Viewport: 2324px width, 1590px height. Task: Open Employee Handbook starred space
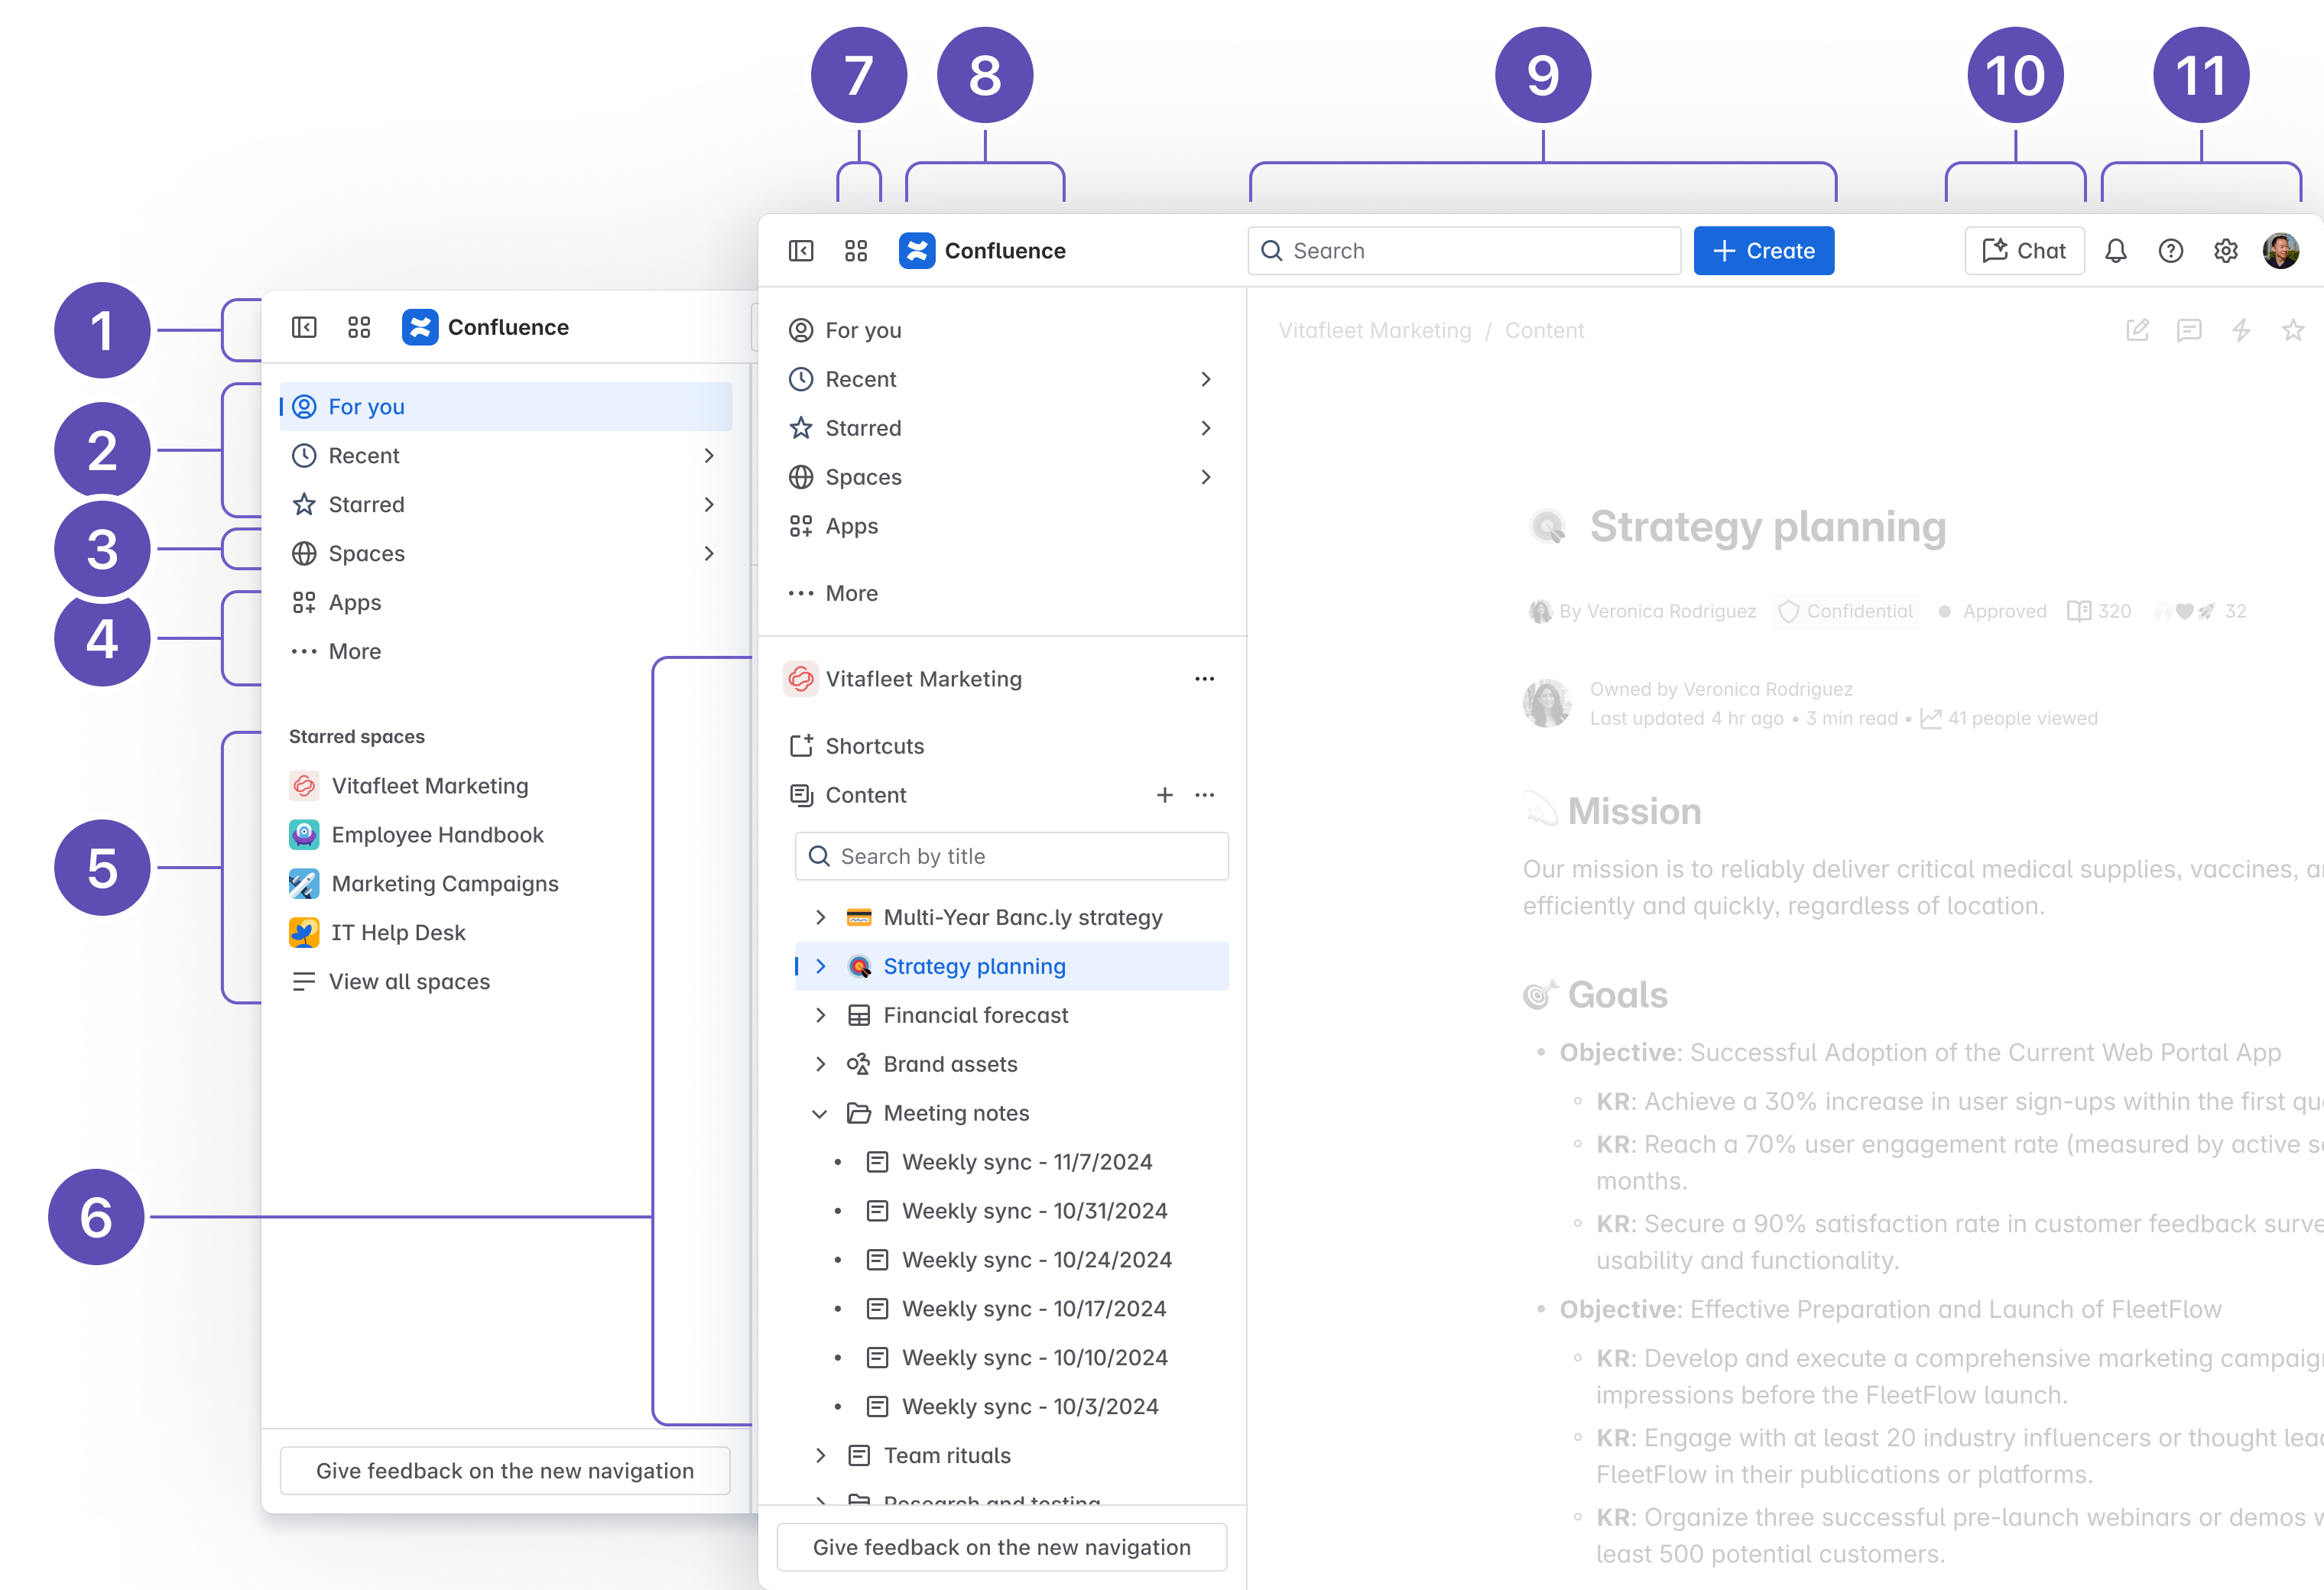(437, 835)
